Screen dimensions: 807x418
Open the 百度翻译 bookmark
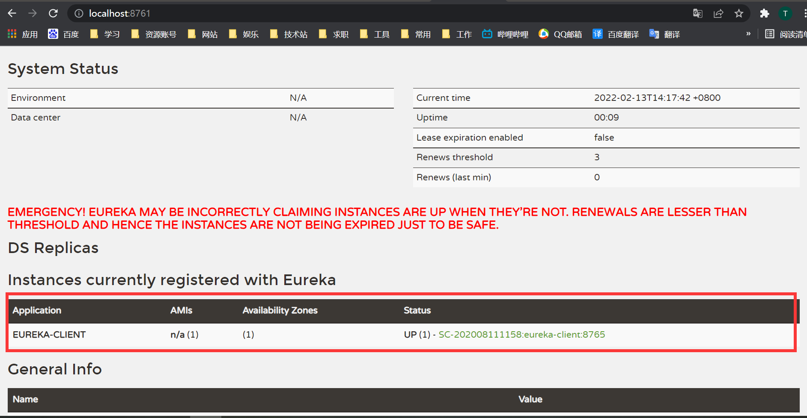[x=616, y=34]
